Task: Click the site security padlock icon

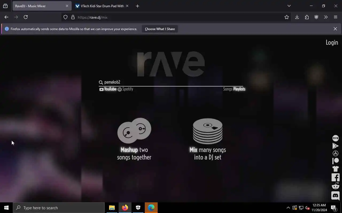Action: click(x=73, y=17)
